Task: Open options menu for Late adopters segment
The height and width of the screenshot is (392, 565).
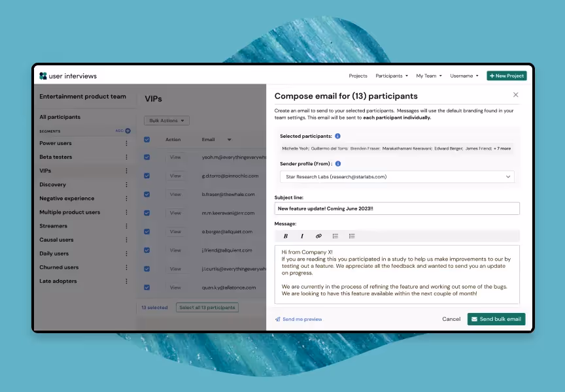Action: [126, 281]
